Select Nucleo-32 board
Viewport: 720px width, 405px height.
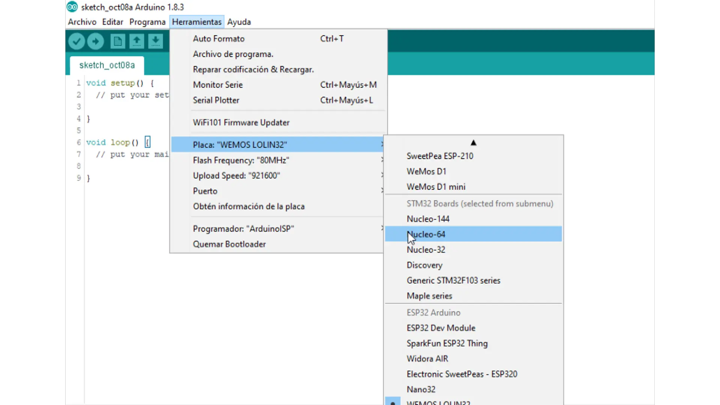(473, 249)
